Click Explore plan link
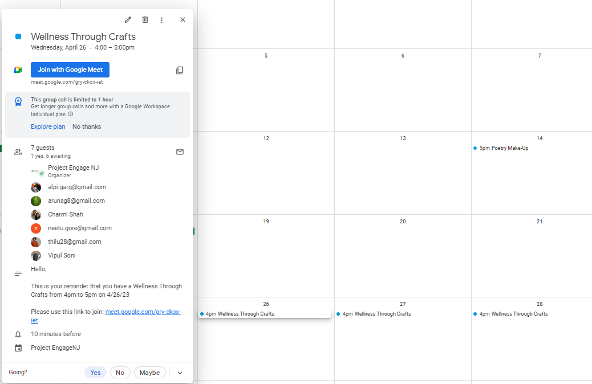 (48, 126)
